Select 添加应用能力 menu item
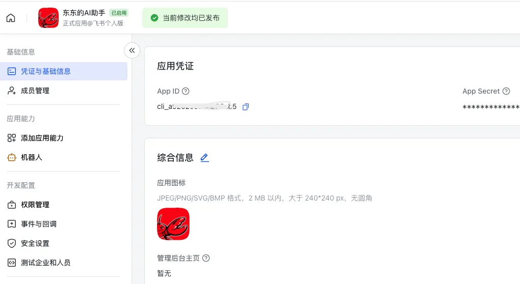 pyautogui.click(x=64, y=138)
